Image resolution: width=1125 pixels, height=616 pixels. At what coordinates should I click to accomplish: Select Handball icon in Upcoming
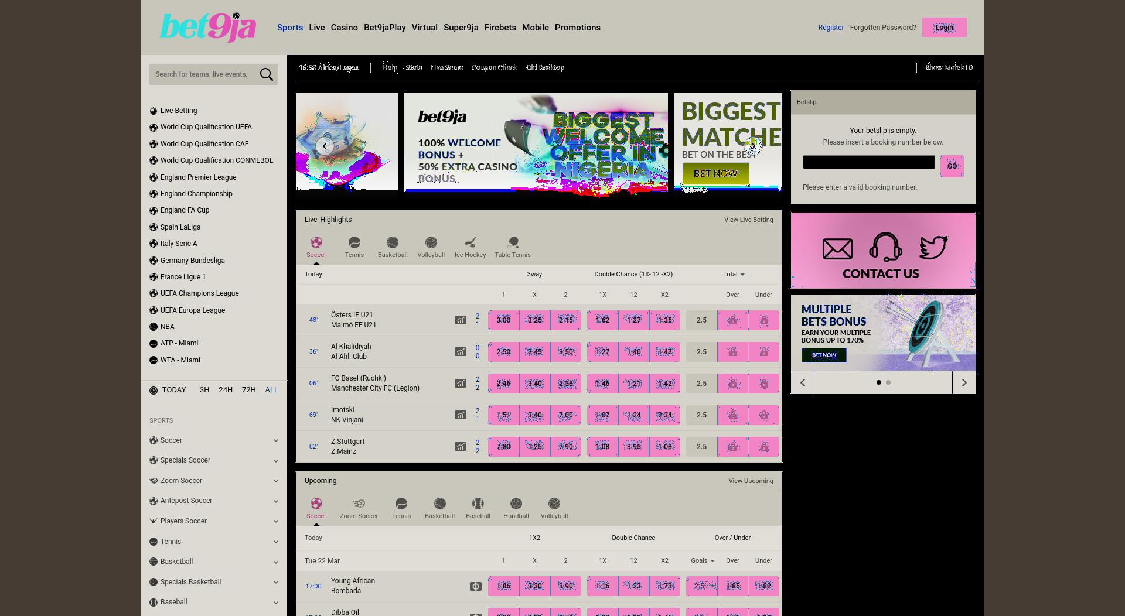(x=516, y=504)
